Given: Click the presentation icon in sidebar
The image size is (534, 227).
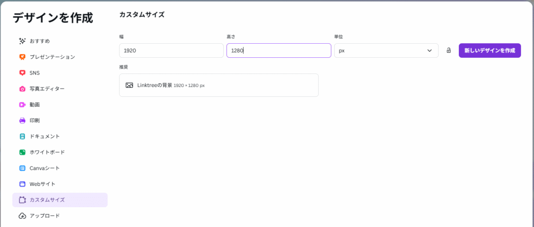Looking at the screenshot, I should (22, 57).
